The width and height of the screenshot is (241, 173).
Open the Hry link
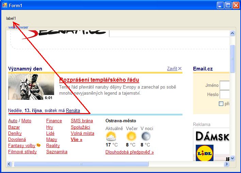point(49,127)
